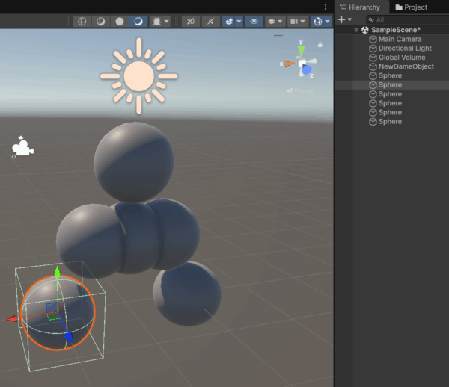Click the Main Camera gizmo in scene
The height and width of the screenshot is (387, 449).
tap(22, 148)
